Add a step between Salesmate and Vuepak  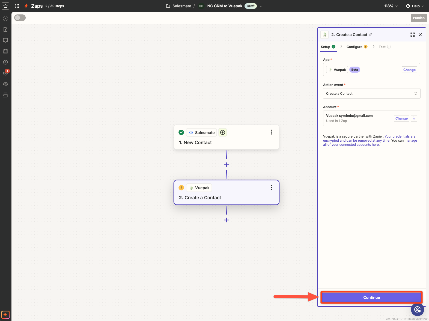227,165
